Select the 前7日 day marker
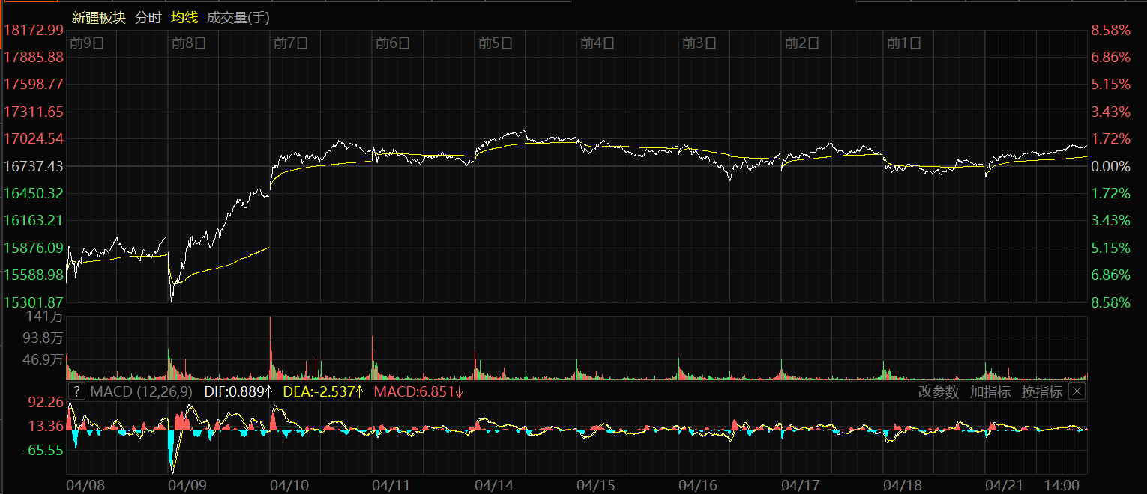The height and width of the screenshot is (494, 1147). coord(291,43)
